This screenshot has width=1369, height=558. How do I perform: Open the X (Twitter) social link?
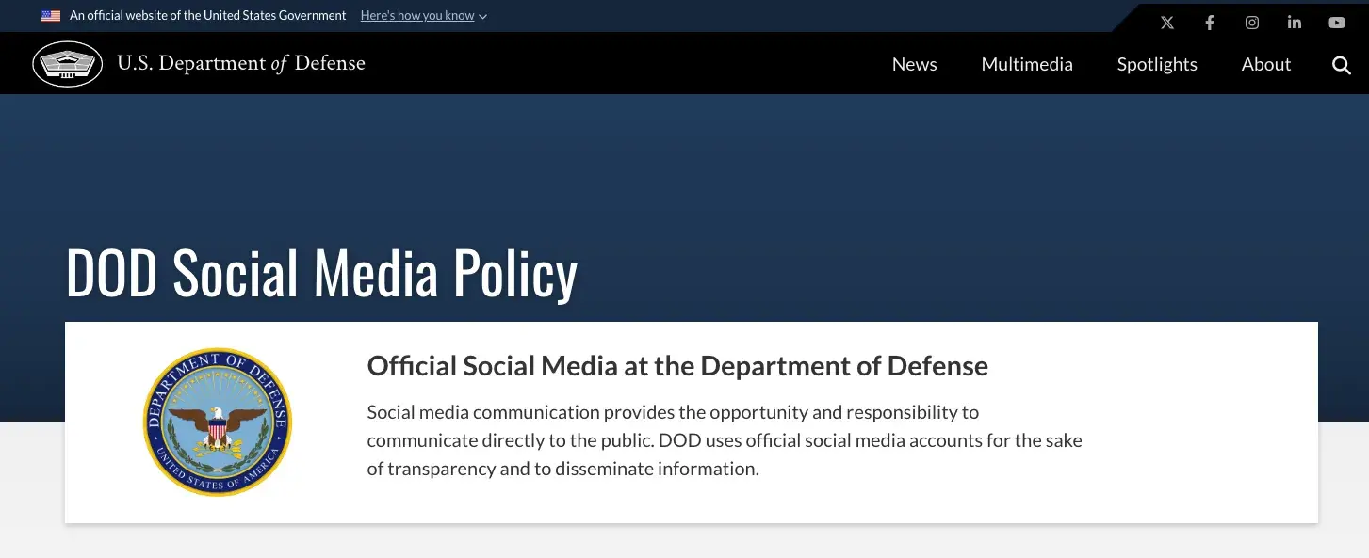tap(1167, 23)
